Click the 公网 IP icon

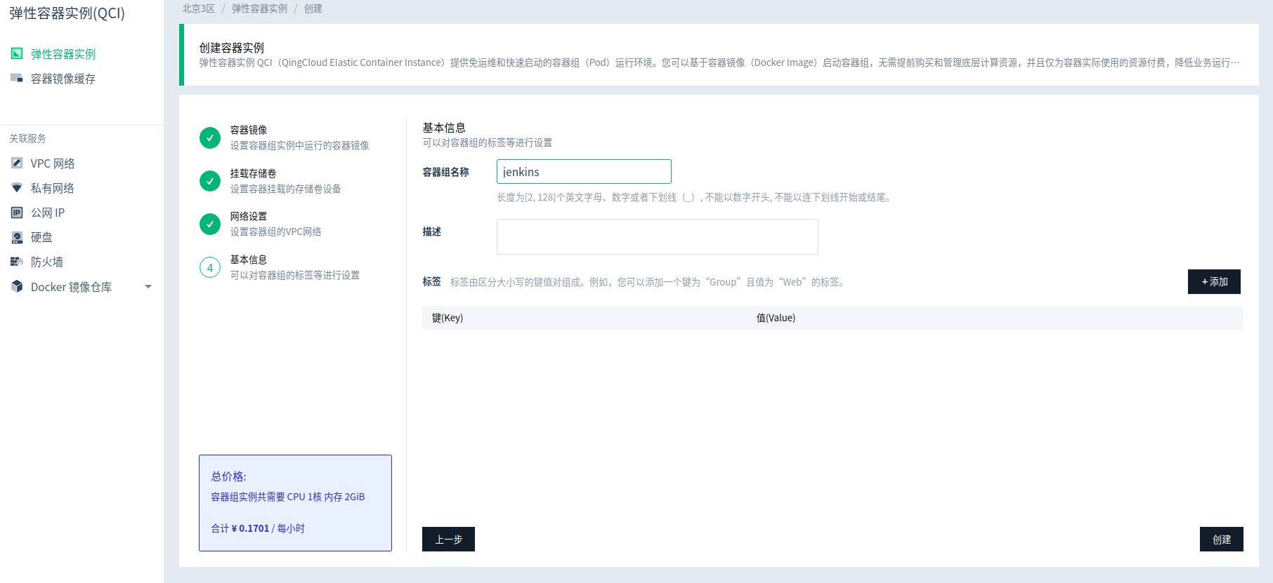coord(17,212)
